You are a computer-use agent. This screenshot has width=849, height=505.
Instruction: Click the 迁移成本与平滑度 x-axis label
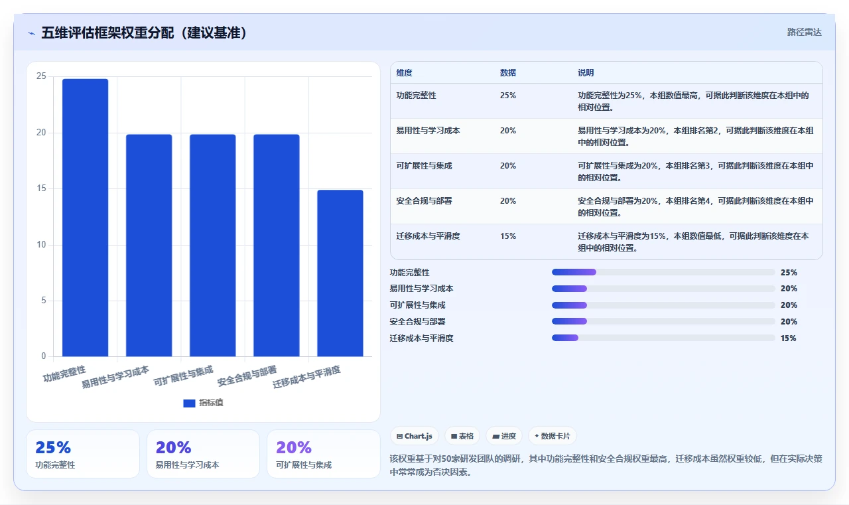(307, 377)
